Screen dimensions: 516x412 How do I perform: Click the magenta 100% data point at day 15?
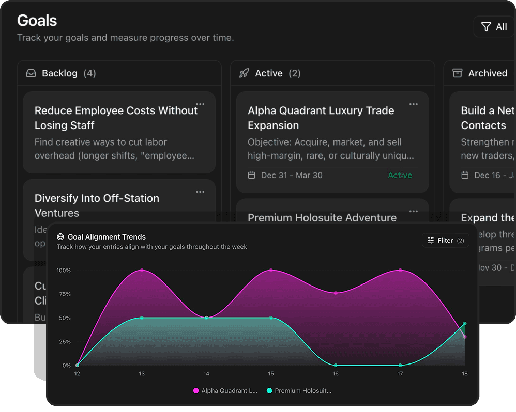tap(271, 270)
